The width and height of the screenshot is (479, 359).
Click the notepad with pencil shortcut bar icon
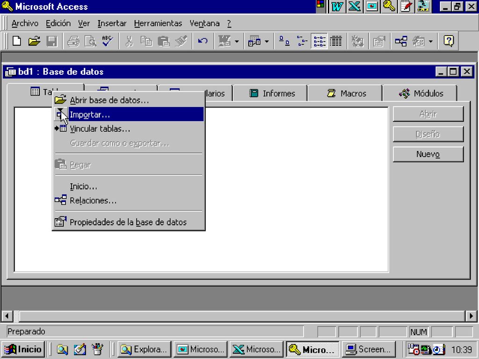[x=406, y=7]
